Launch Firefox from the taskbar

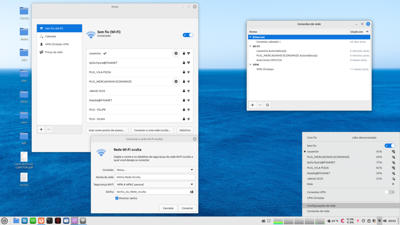[41, 221]
